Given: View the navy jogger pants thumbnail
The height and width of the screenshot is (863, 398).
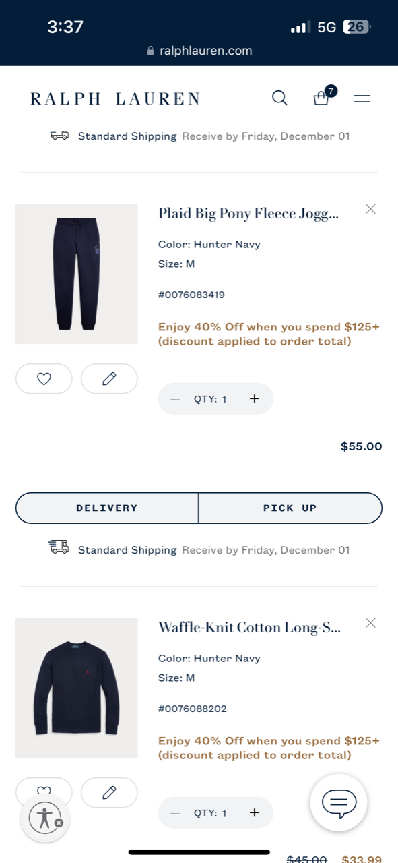Looking at the screenshot, I should 77,274.
